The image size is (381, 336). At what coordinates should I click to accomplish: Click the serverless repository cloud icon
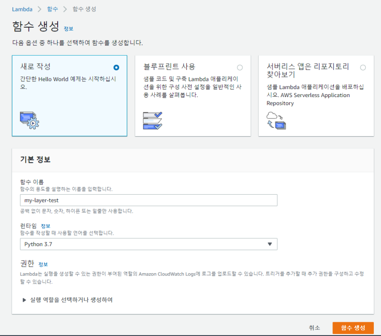[276, 120]
